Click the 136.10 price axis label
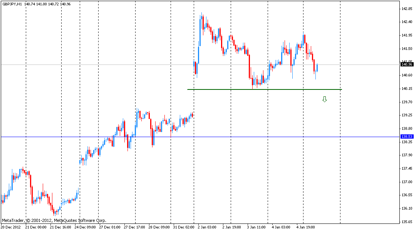The width and height of the screenshot is (414, 230). pyautogui.click(x=407, y=208)
